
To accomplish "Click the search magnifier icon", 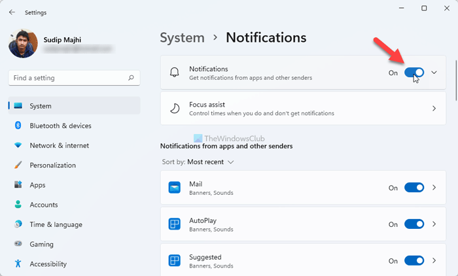I will click(131, 78).
